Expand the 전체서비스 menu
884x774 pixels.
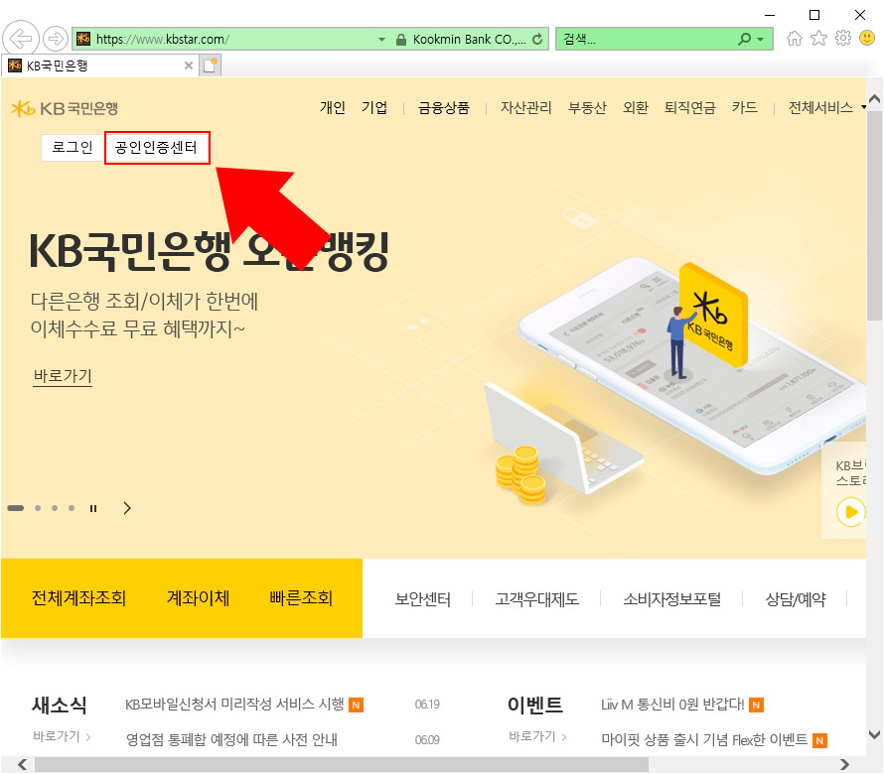(826, 107)
